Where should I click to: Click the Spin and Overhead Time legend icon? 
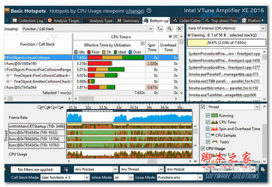(214, 129)
